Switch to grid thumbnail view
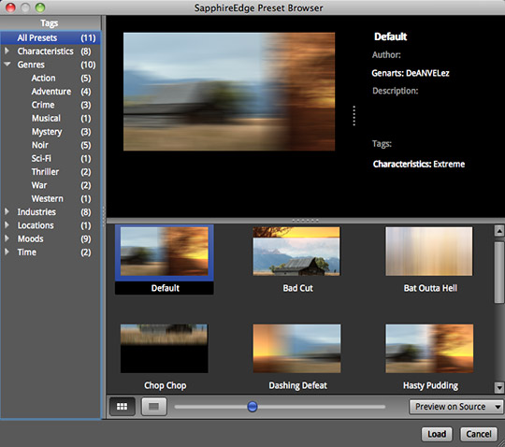 point(123,407)
